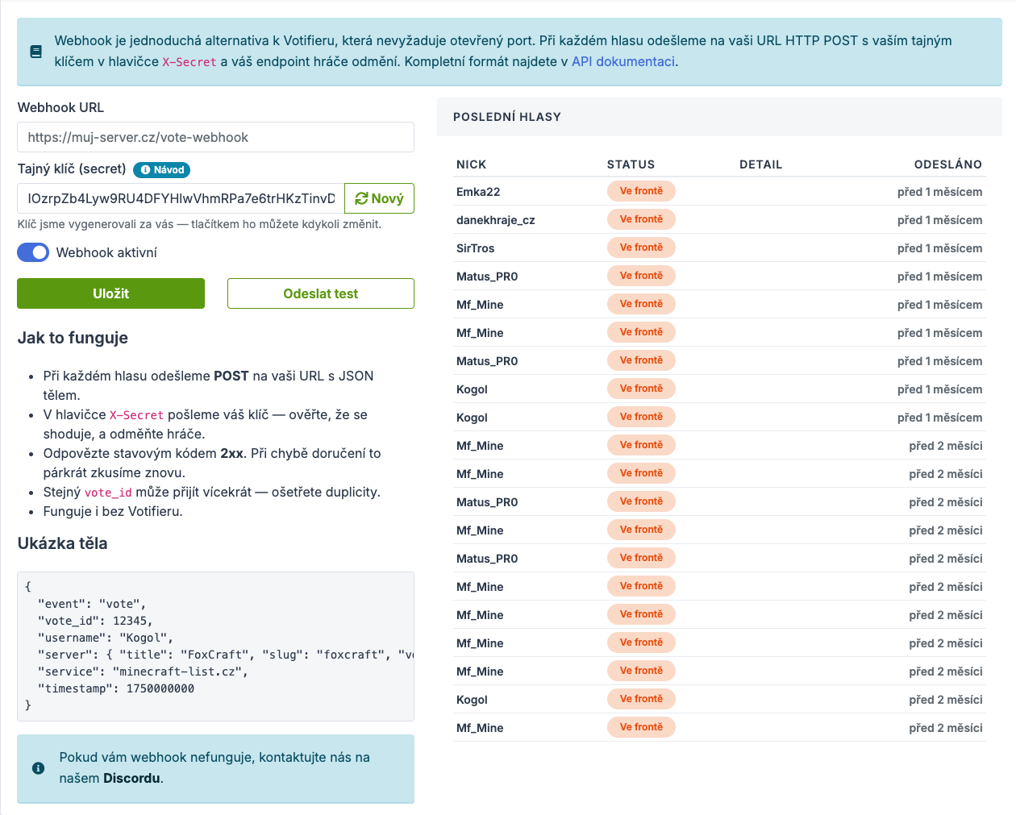This screenshot has height=815, width=1016.
Task: Toggle the Webhook aktivní switch
Action: point(33,252)
